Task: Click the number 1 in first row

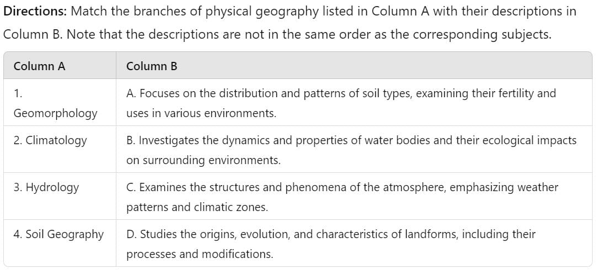Action: 17,94
